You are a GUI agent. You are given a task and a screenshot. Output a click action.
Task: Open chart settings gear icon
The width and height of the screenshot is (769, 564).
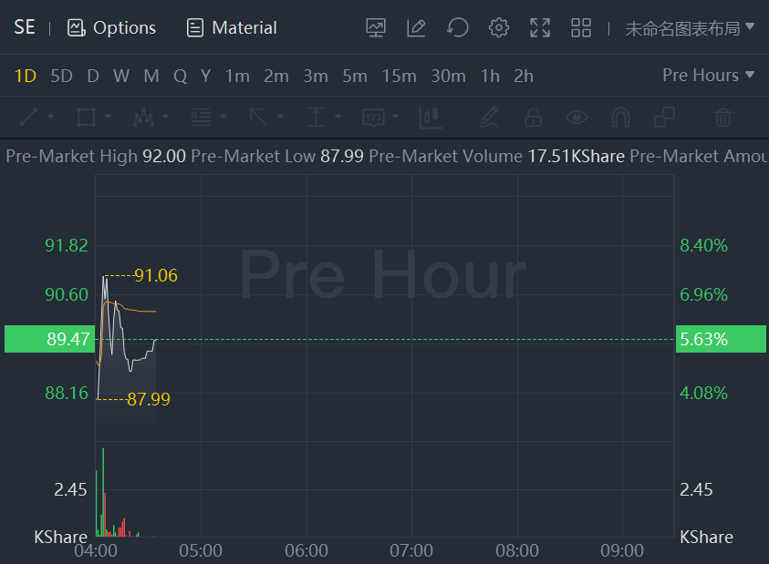499,28
